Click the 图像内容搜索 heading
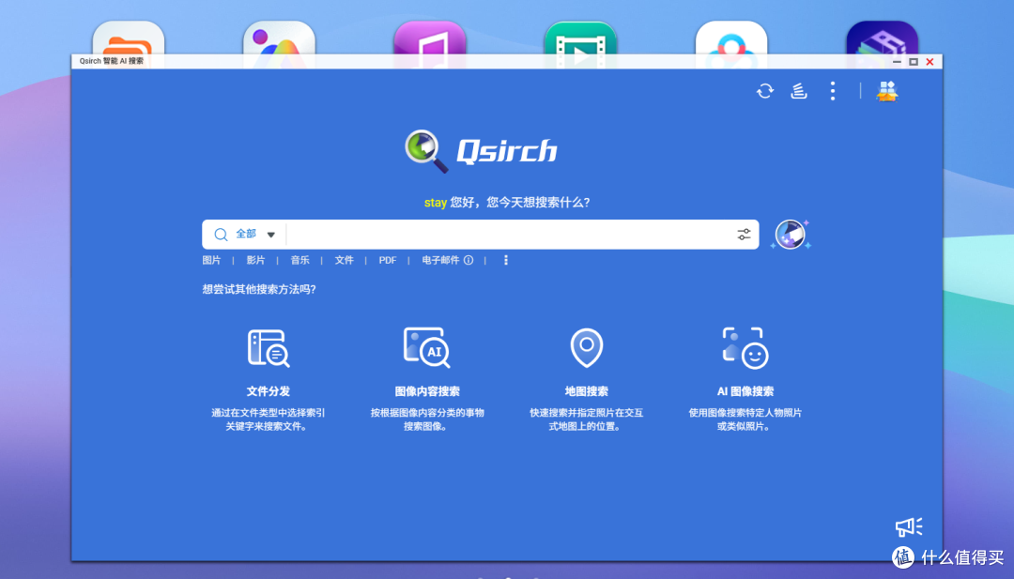The height and width of the screenshot is (579, 1014). tap(427, 391)
